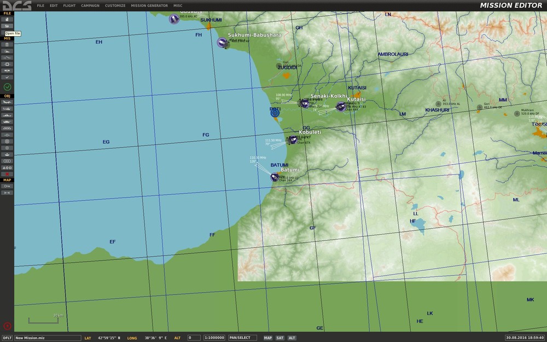Click the New Mission.miz name field

[48, 338]
